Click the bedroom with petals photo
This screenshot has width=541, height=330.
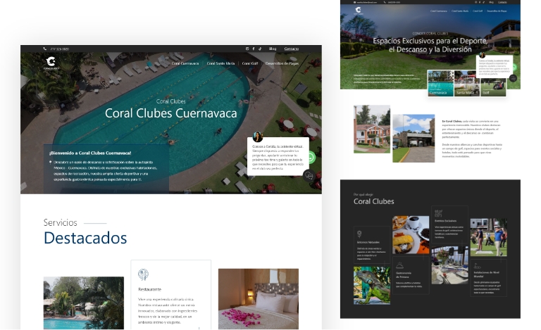(x=259, y=299)
